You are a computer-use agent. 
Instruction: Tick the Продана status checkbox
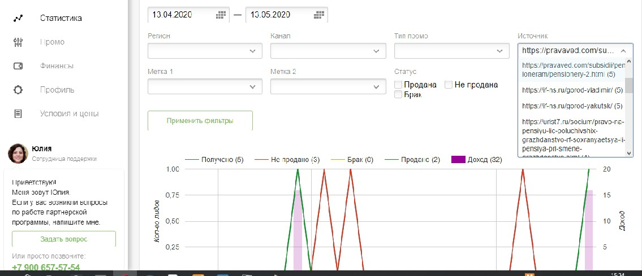point(398,85)
